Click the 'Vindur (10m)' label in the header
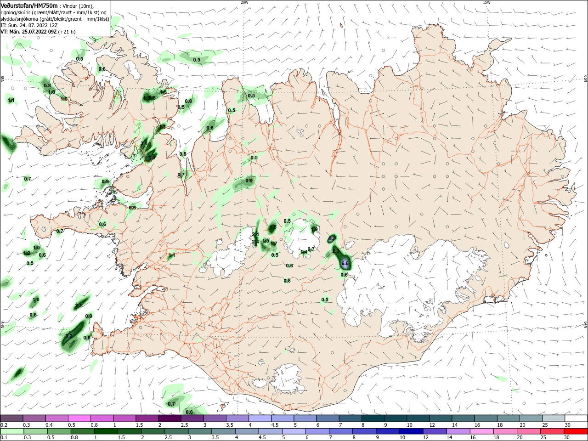The image size is (588, 441). tap(77, 6)
